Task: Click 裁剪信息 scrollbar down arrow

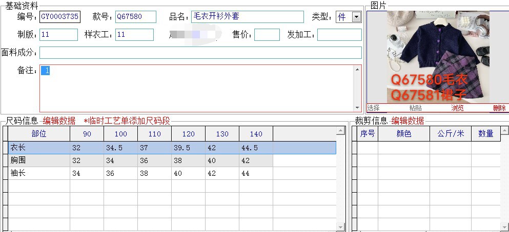Action: 505,227
